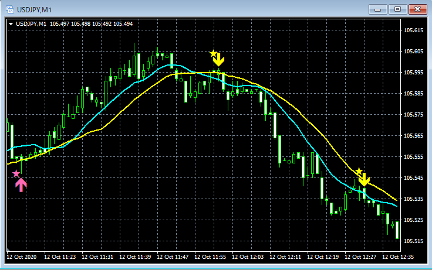Click the yellow down arrow near 12:27
The width and height of the screenshot is (432, 270).
pos(364,180)
